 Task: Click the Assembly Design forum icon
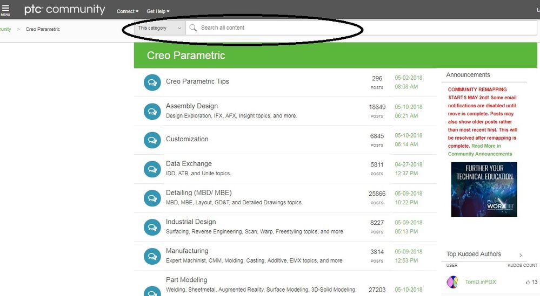tap(152, 112)
